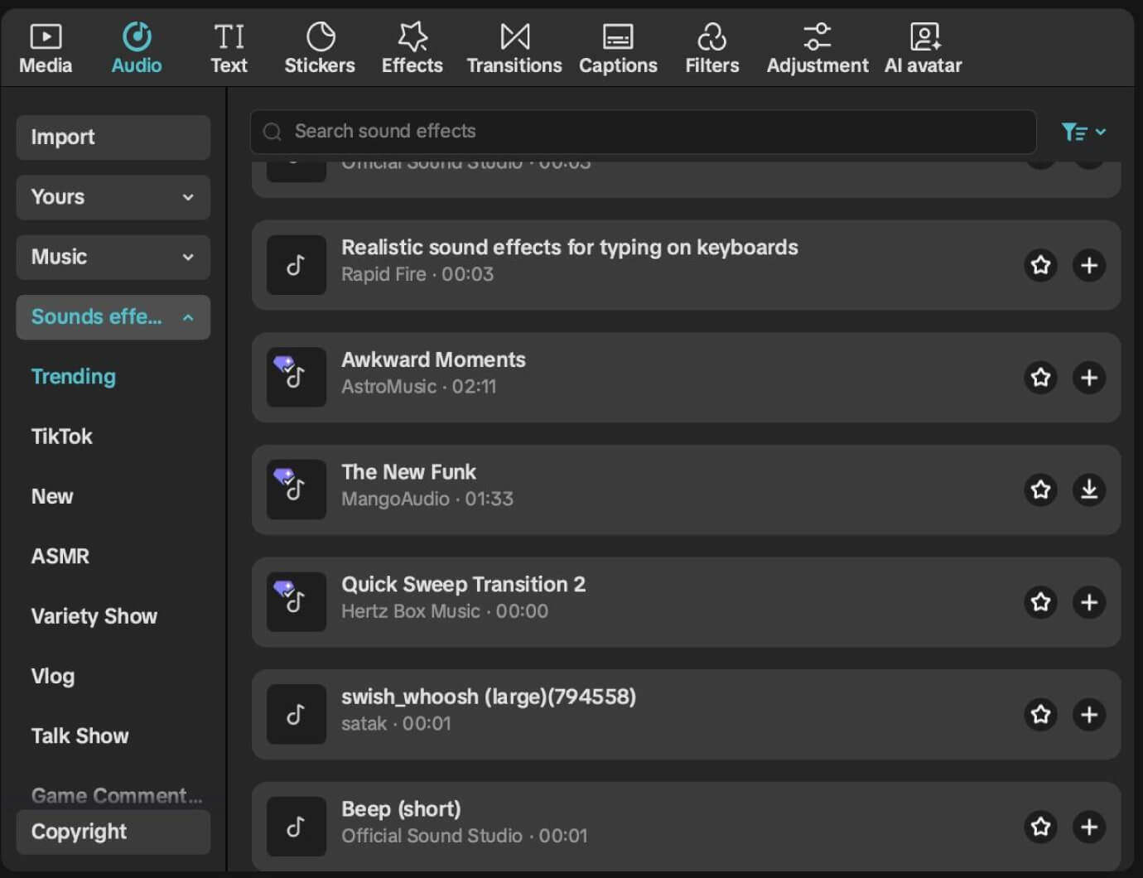
Task: Switch to the Captions tab
Action: coord(618,48)
